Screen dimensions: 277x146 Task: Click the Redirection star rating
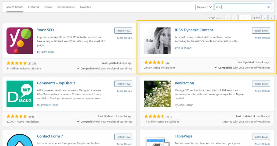tap(154, 116)
